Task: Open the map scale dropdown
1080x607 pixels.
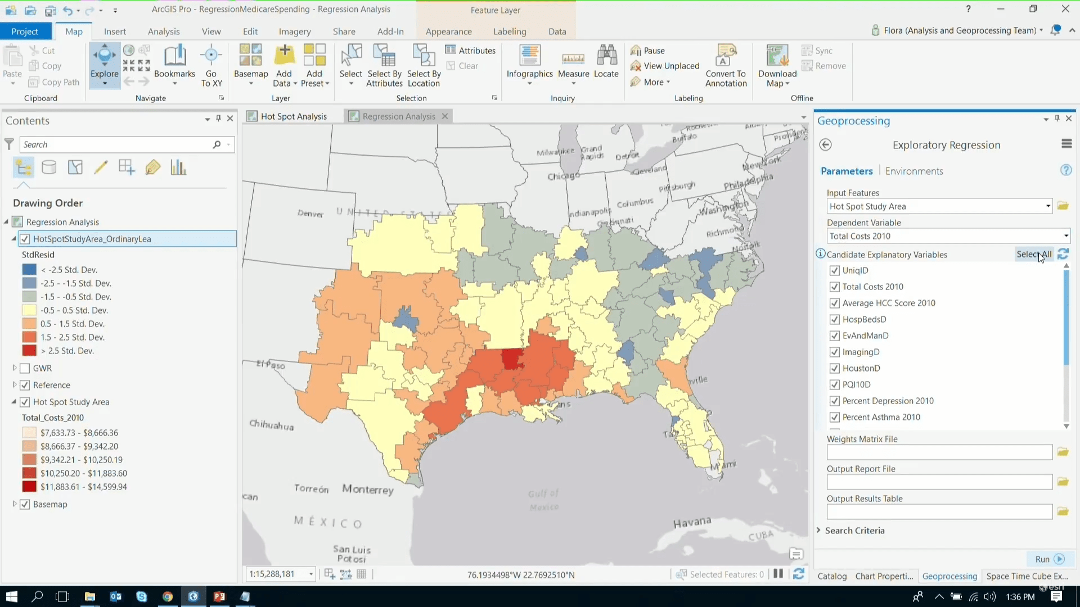Action: point(310,574)
